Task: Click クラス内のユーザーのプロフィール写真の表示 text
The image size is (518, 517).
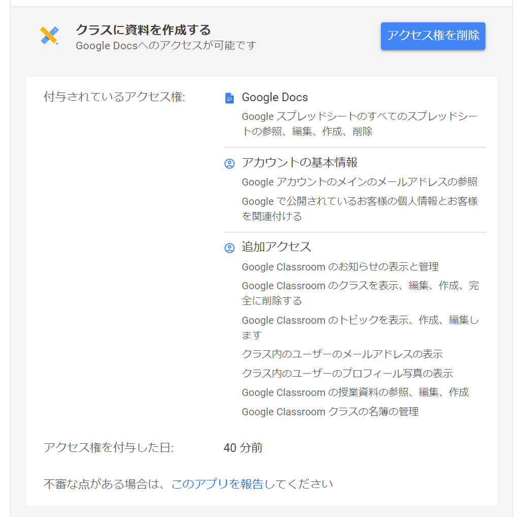Action: (347, 374)
